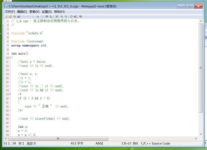207x150 pixels.
Task: Collapse the fold marker at line 10
Action: point(10,58)
